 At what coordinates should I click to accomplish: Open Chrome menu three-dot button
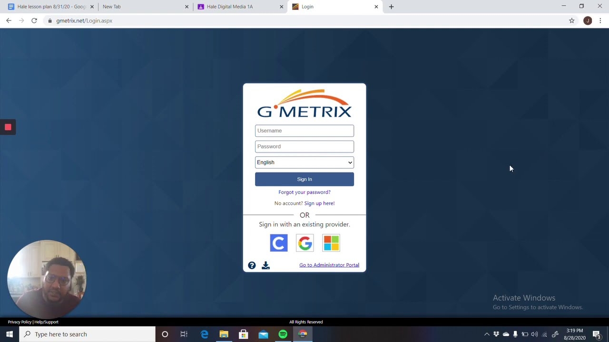pyautogui.click(x=600, y=20)
